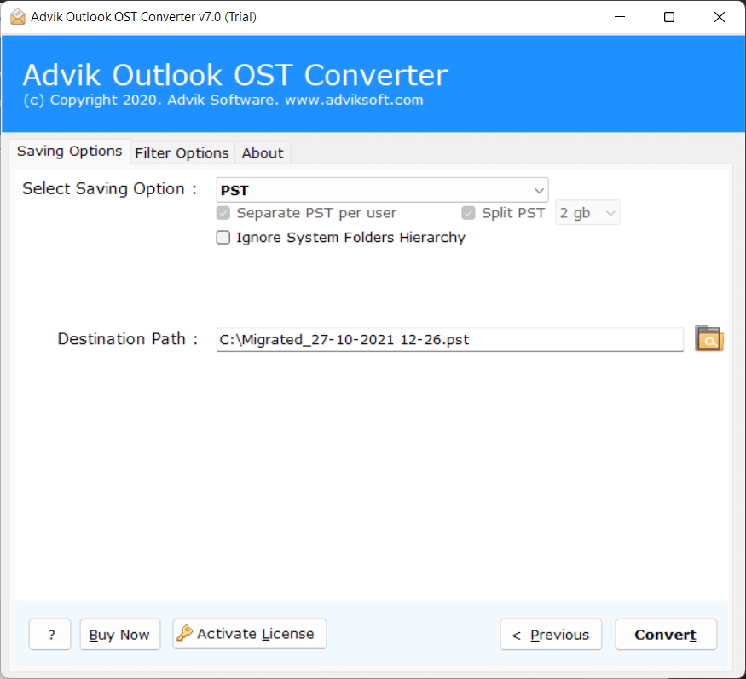
Task: Minimize the Advik OST Converter window
Action: [x=620, y=17]
